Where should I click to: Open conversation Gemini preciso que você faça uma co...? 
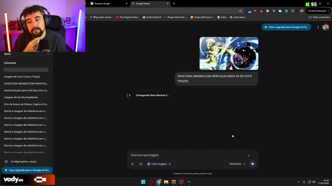point(26,90)
